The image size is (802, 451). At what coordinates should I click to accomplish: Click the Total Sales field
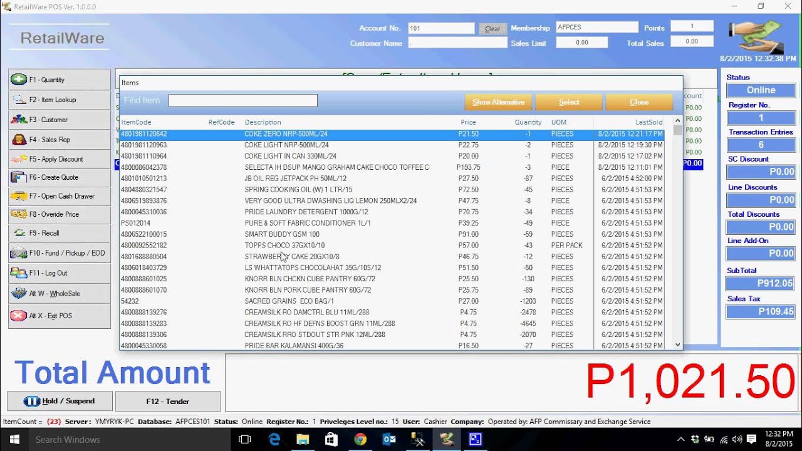click(692, 41)
